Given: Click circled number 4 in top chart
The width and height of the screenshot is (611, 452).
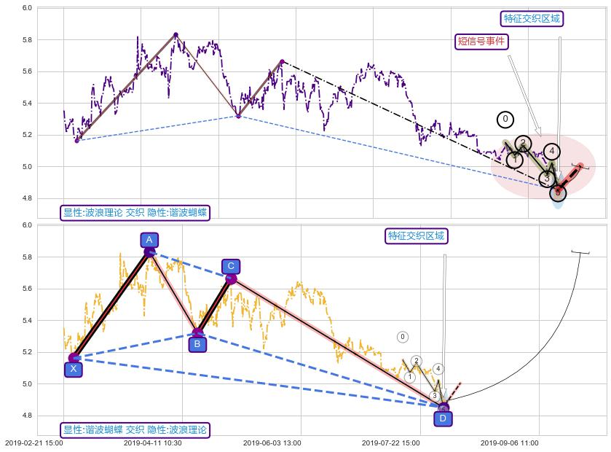Looking at the screenshot, I should 552,152.
